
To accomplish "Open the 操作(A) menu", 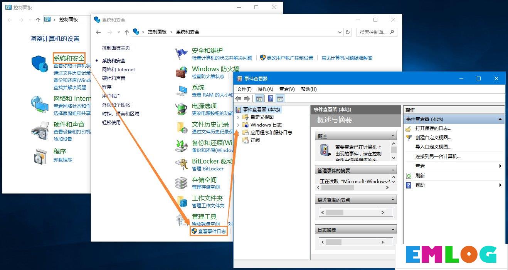I will 265,89.
